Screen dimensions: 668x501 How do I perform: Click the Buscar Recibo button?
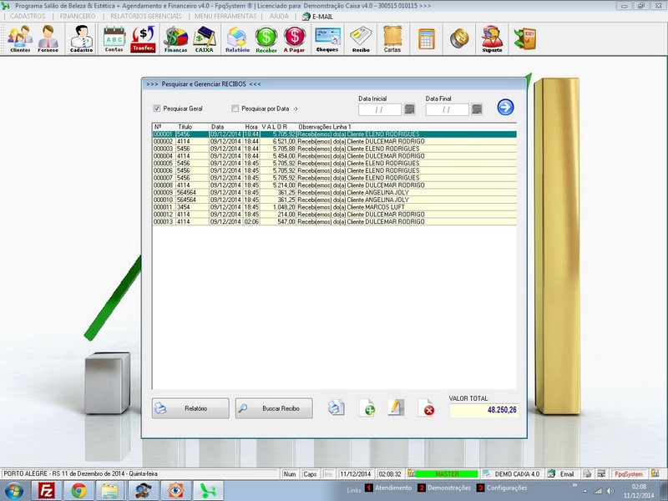click(274, 408)
